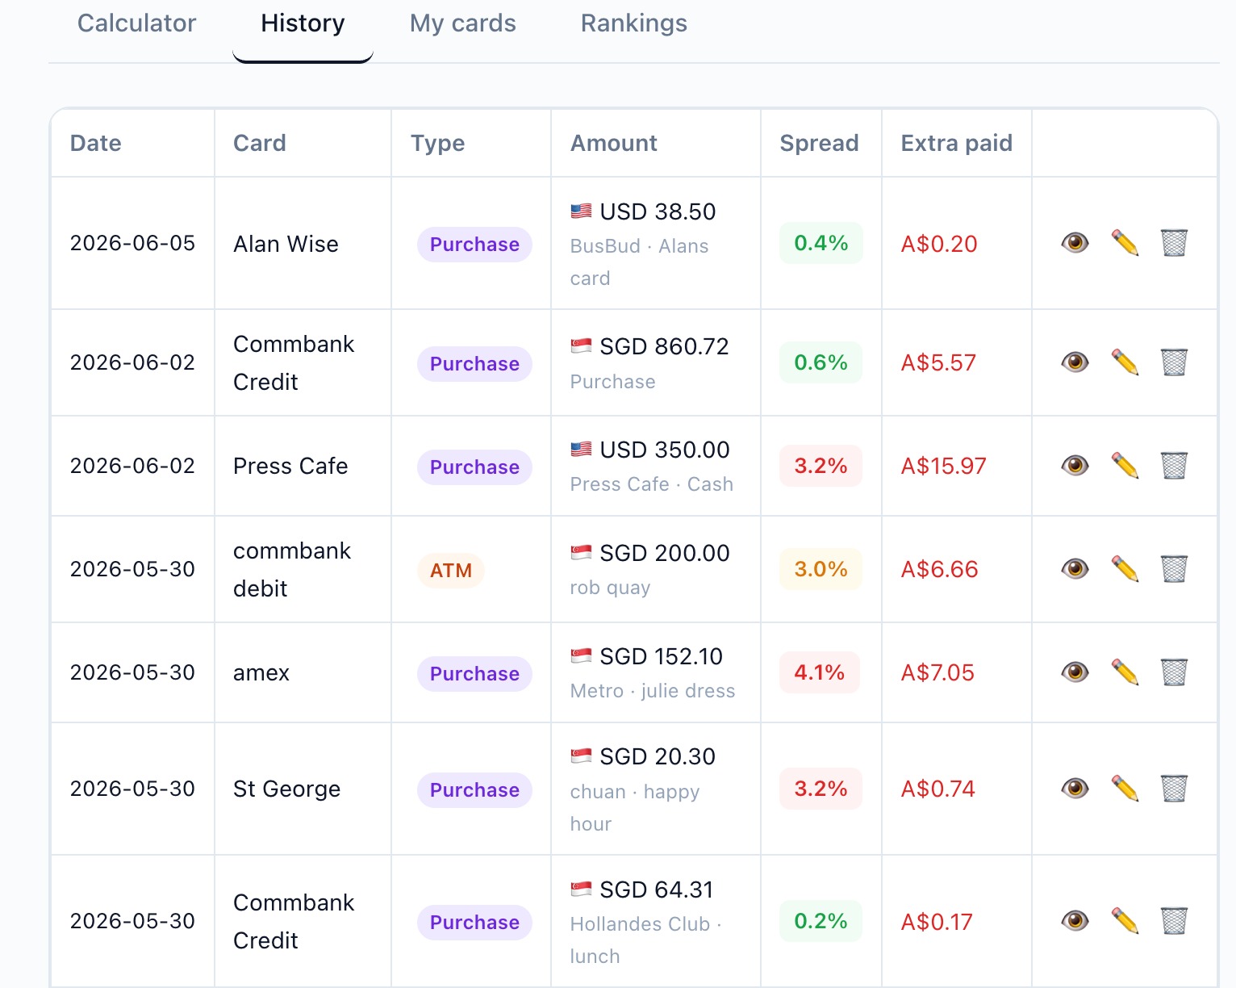View details of the Alan Wise transaction

(1075, 243)
